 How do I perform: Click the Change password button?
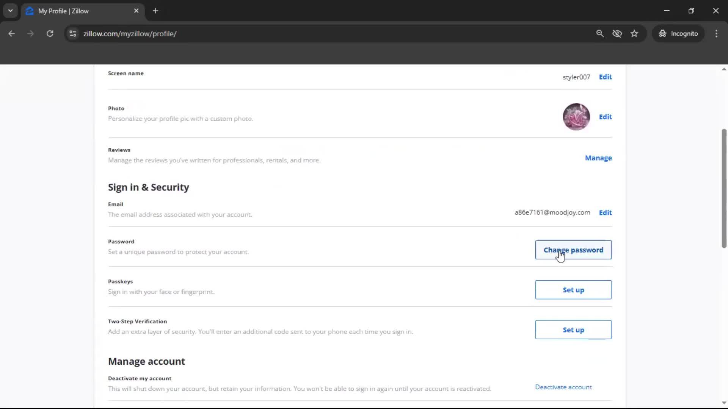point(573,250)
